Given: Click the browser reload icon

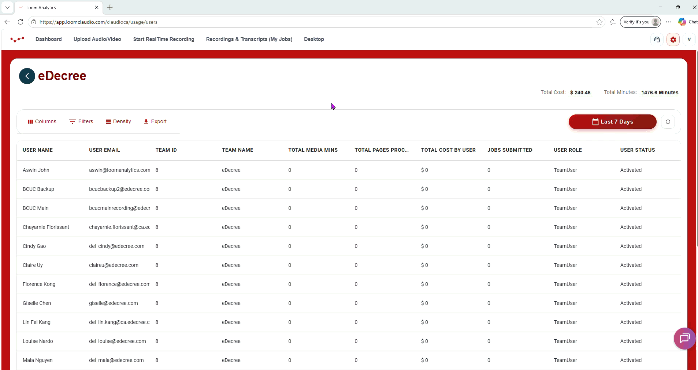Looking at the screenshot, I should click(x=21, y=22).
